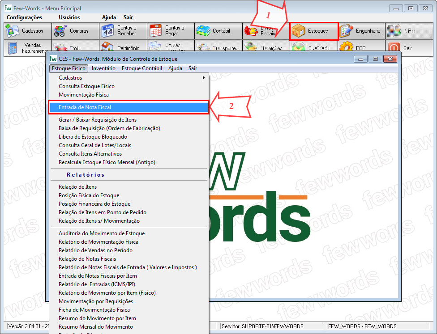Maximize the CES module window
The width and height of the screenshot is (437, 334).
coord(375,59)
